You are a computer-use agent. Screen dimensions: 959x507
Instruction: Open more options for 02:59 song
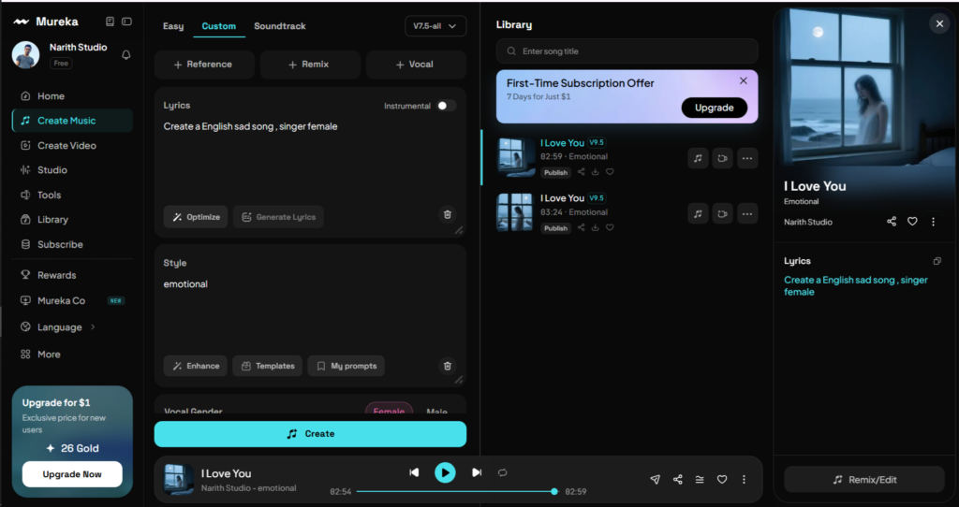[746, 158]
